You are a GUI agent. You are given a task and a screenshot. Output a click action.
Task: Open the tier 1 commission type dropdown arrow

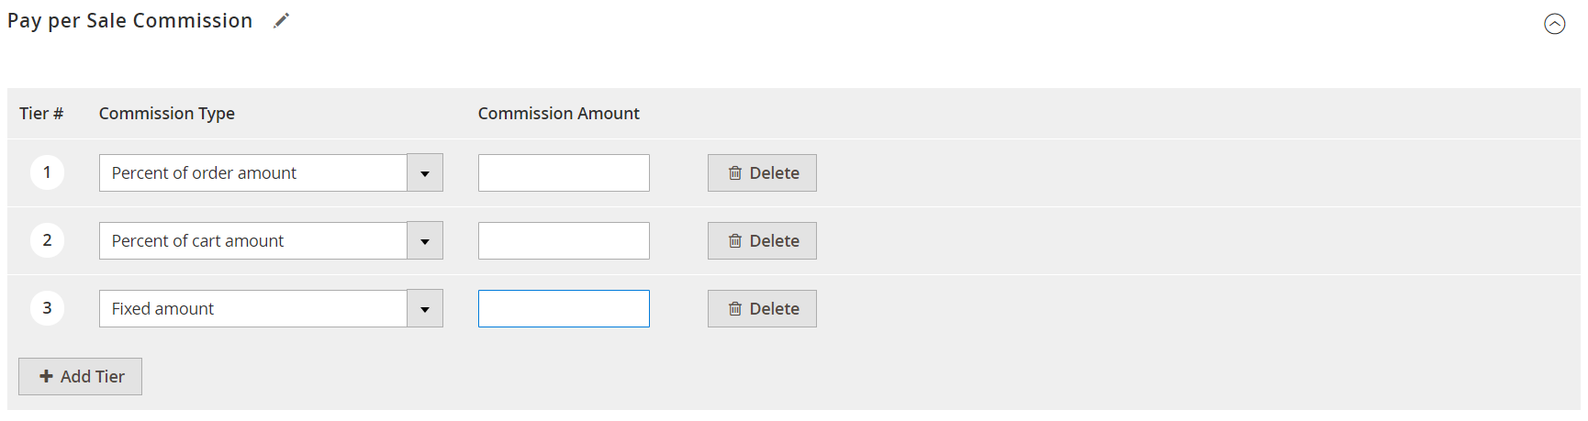425,172
